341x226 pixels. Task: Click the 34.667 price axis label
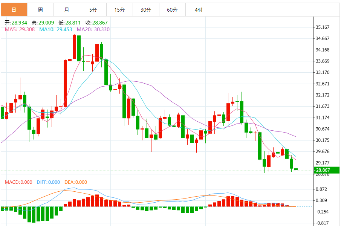click(x=323, y=38)
